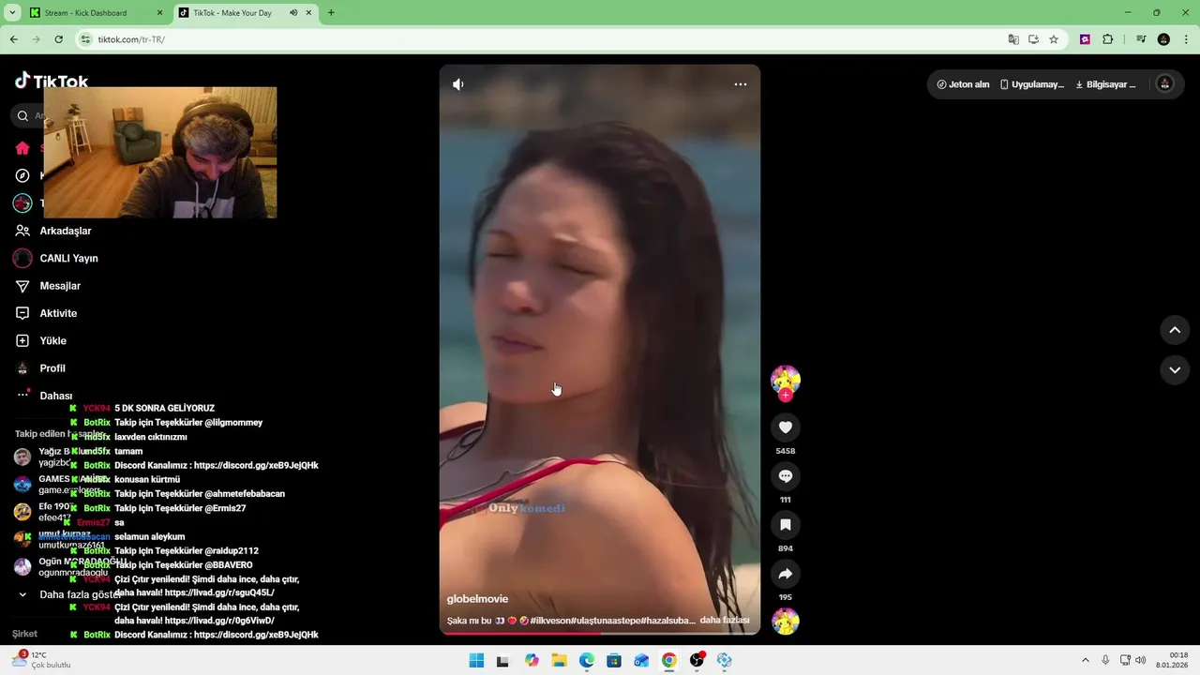Click the translate page icon
This screenshot has height=675, width=1200.
point(1012,39)
